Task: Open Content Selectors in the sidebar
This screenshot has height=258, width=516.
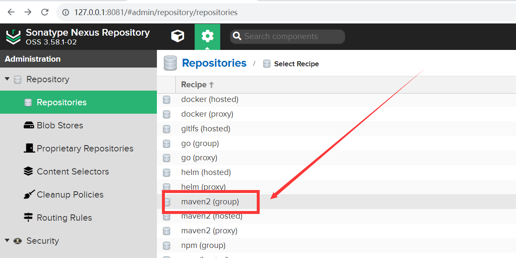Action: pos(73,172)
